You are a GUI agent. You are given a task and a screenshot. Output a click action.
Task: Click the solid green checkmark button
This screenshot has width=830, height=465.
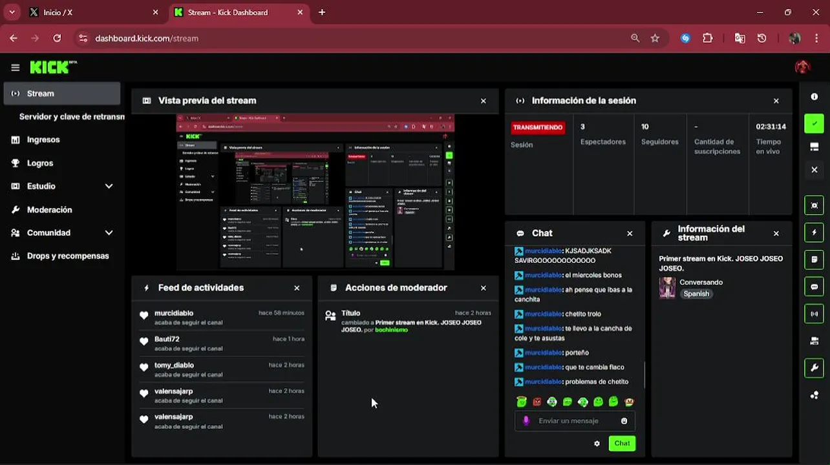point(814,123)
